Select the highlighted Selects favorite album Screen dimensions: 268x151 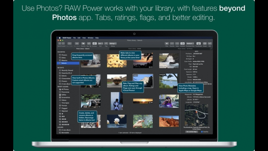point(68,63)
